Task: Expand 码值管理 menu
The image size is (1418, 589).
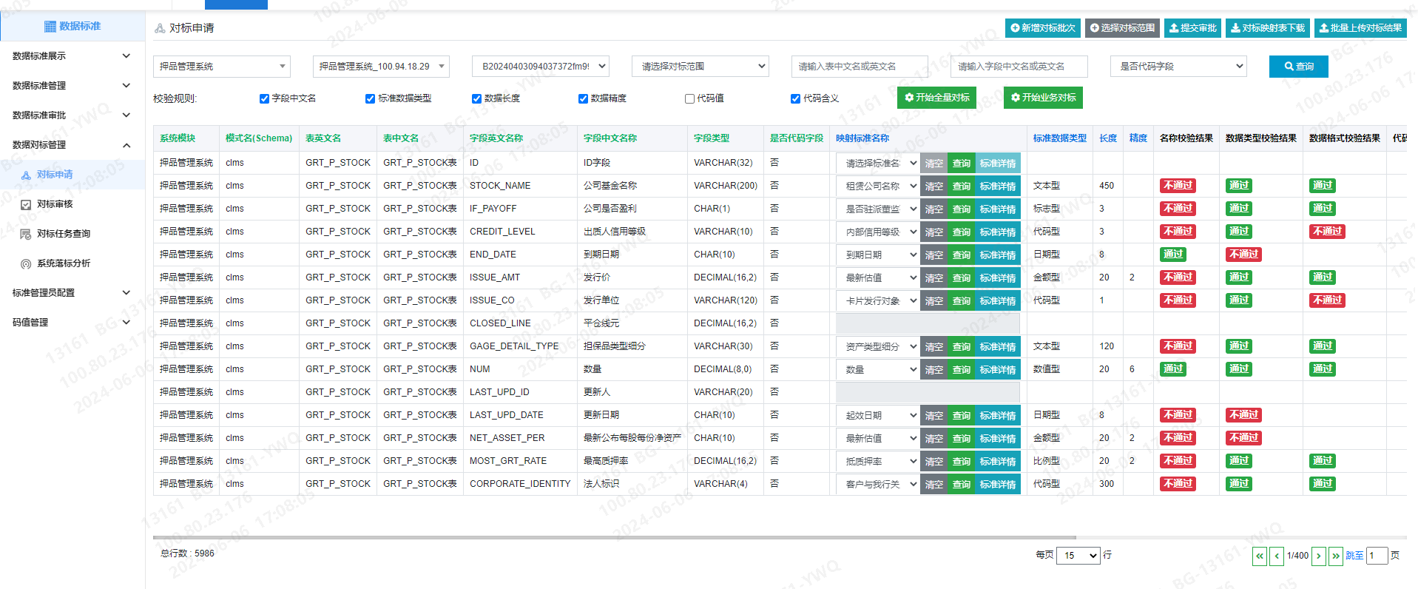Action: [71, 323]
